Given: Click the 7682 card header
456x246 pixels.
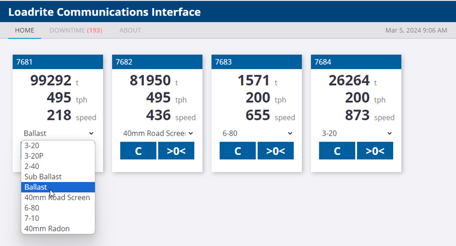Looking at the screenshot, I should 158,62.
